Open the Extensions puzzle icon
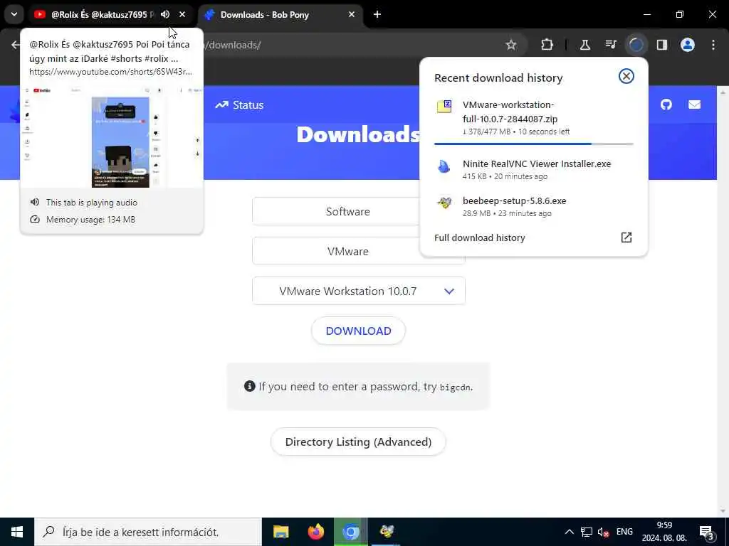This screenshot has width=729, height=546. pyautogui.click(x=547, y=45)
